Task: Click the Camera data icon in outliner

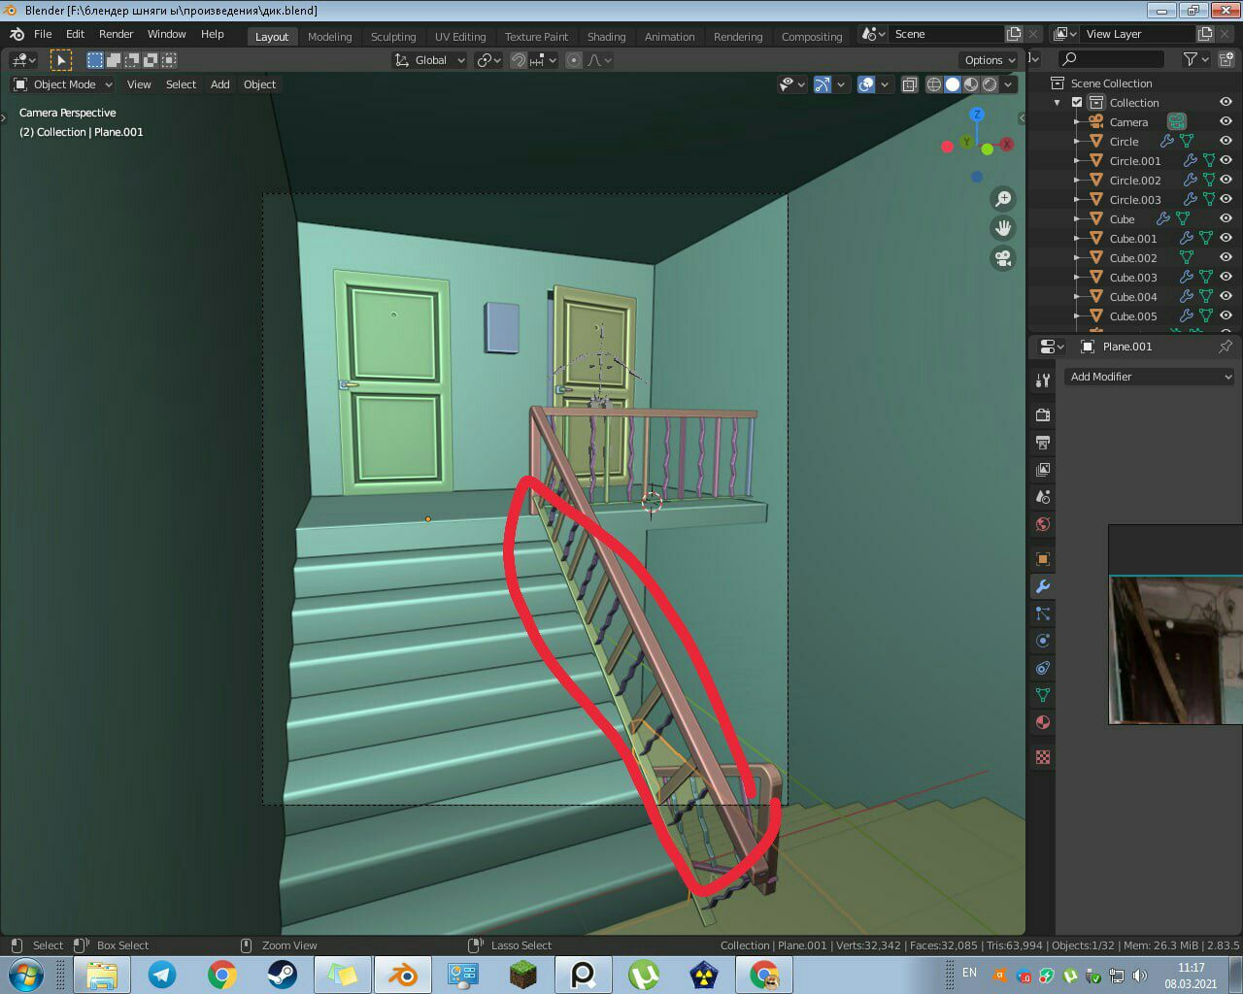Action: pos(1177,122)
